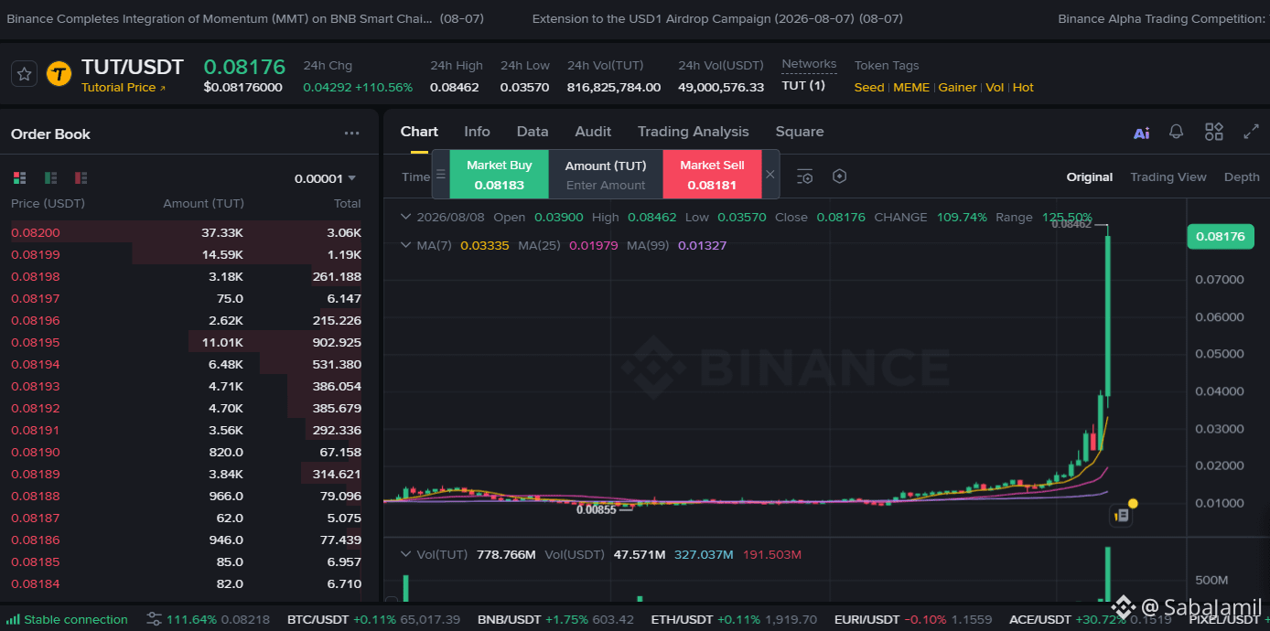
Task: Open the price precision 0.00001 dropdown
Action: tap(325, 178)
